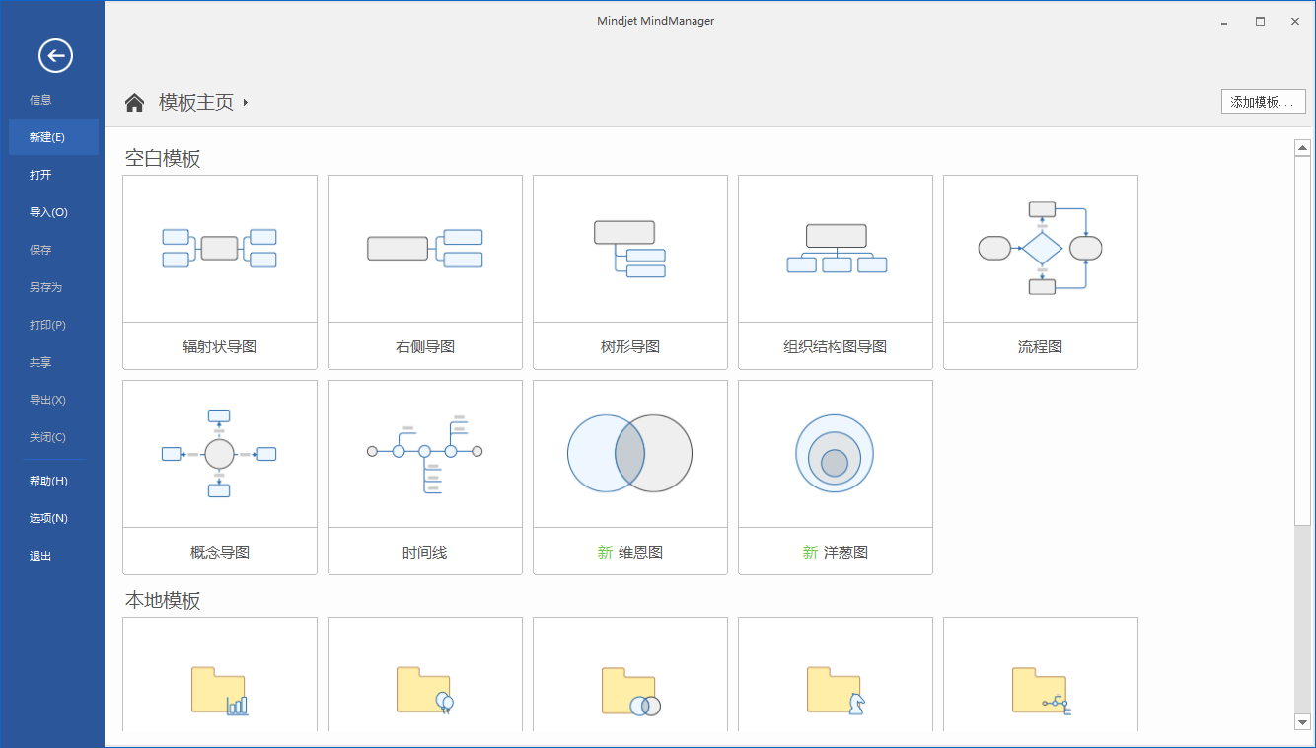The image size is (1316, 748).
Task: Click 帮助(H) in the left menu
Action: pyautogui.click(x=48, y=481)
